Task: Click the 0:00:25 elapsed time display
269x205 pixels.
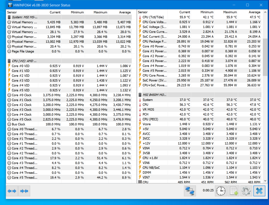Action: pos(208,190)
